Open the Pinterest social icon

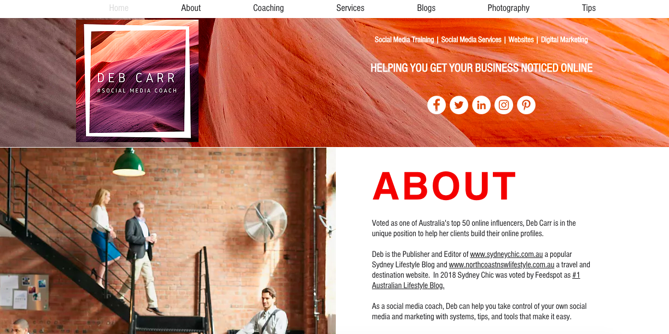click(x=526, y=105)
